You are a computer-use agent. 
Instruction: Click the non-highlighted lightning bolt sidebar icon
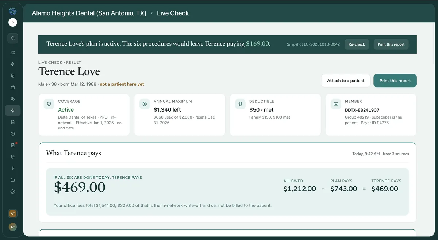click(x=13, y=64)
